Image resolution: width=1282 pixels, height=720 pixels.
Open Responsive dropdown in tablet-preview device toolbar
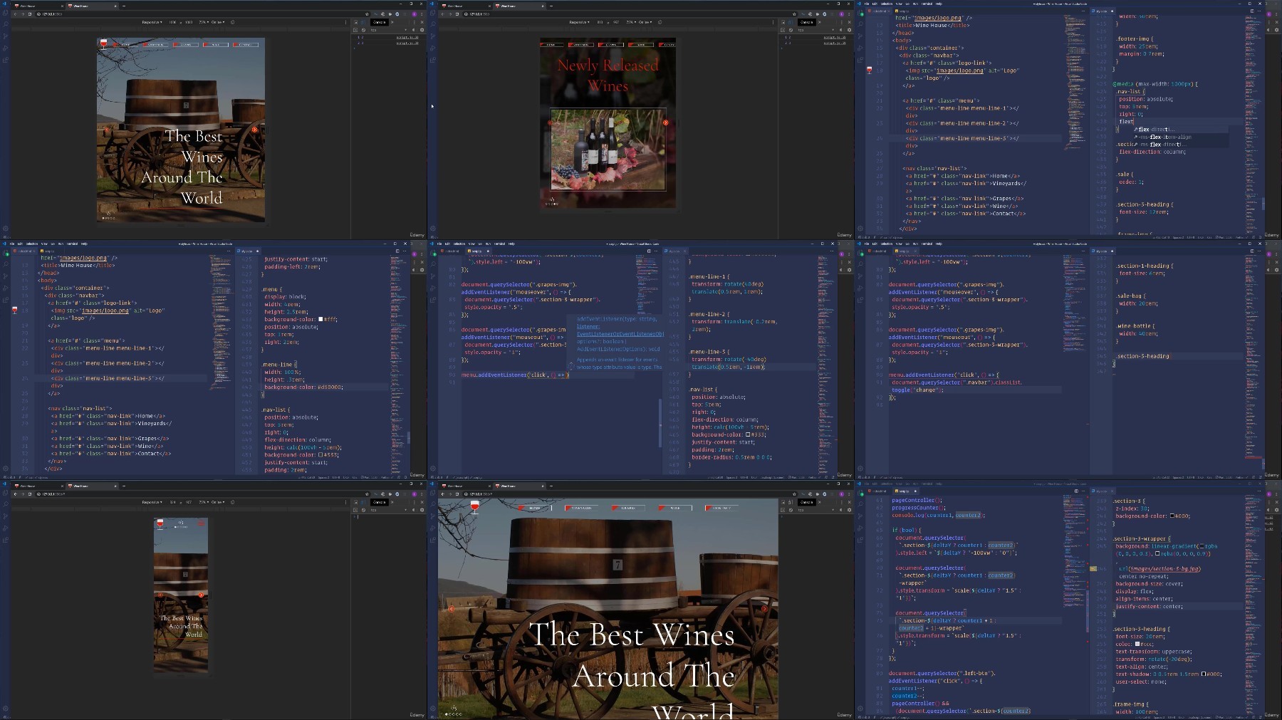pos(152,22)
